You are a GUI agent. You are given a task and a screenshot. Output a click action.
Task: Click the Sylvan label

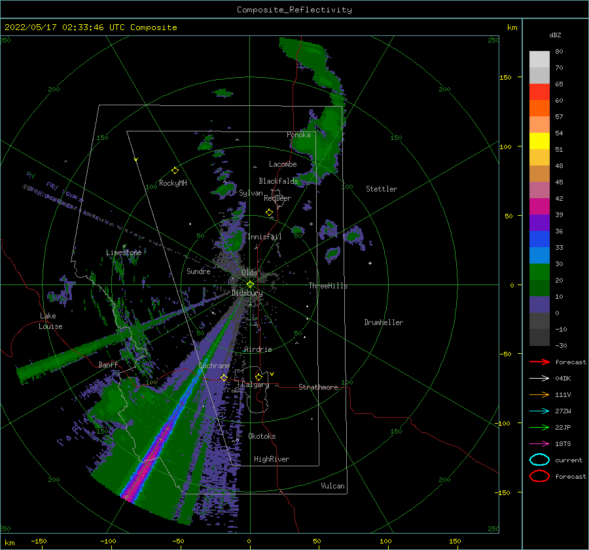[x=251, y=194]
